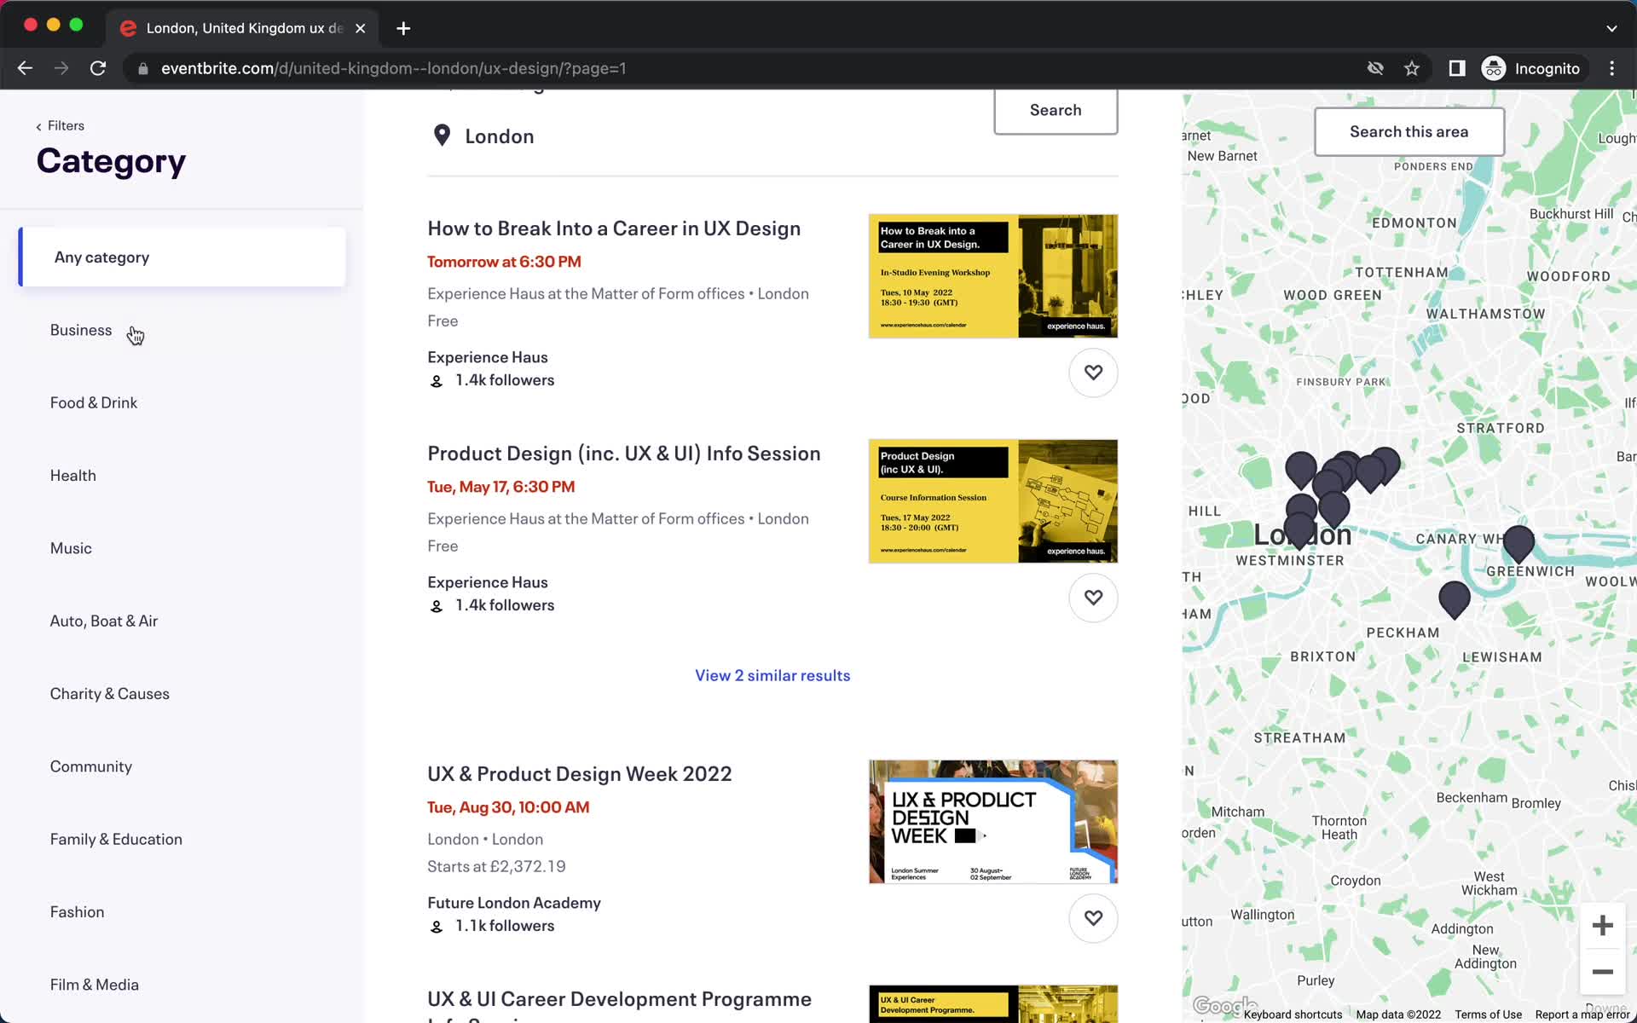Viewport: 1637px width, 1023px height.
Task: Open a new browser tab
Action: [403, 28]
